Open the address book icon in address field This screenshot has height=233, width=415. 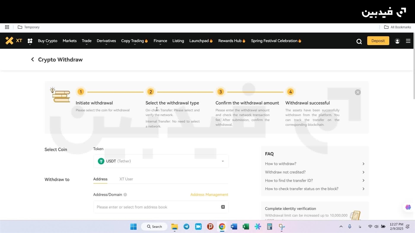pos(223,207)
